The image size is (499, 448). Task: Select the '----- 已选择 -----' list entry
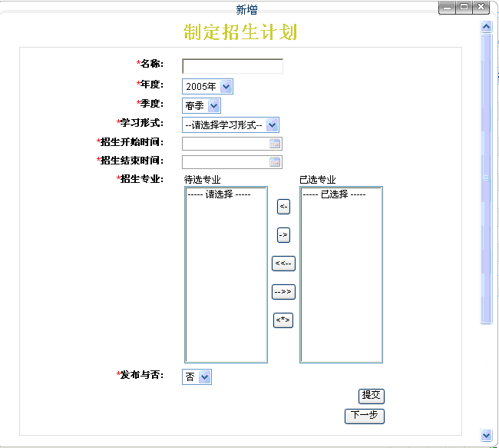pos(334,194)
